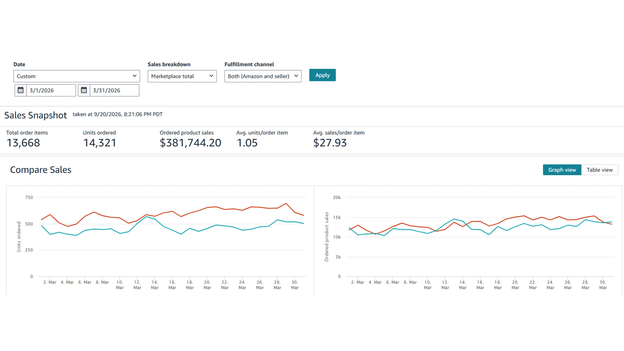Click the 750 tick on units chart
Viewport: 624px width, 351px height.
[29, 197]
